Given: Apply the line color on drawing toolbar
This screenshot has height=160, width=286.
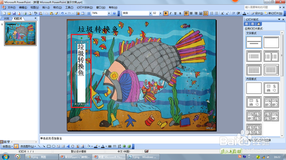Looking at the screenshot, I should [96, 146].
